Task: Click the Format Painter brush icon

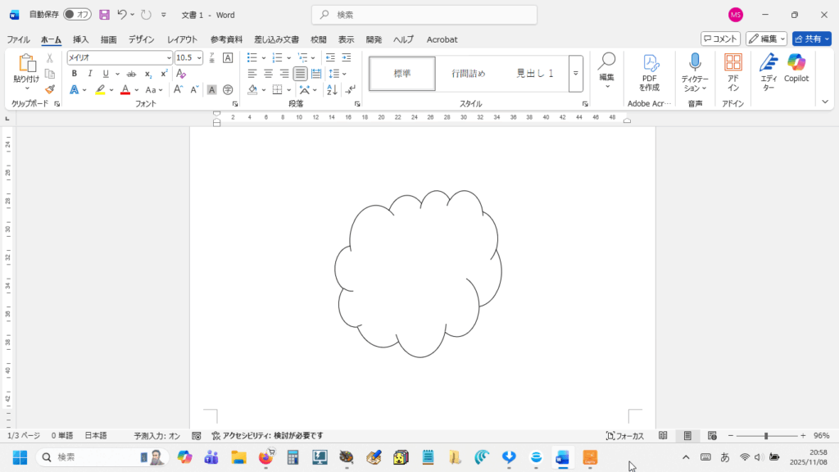Action: click(x=50, y=89)
